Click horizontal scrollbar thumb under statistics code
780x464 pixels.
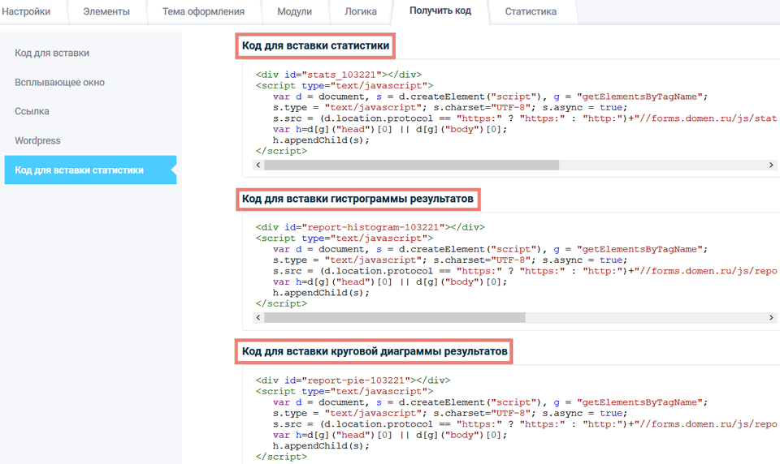coord(411,165)
